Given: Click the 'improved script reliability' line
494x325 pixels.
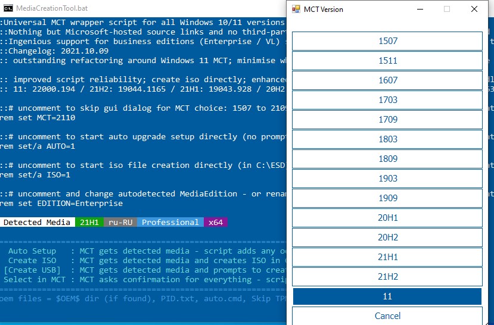Looking at the screenshot, I should 143,80.
